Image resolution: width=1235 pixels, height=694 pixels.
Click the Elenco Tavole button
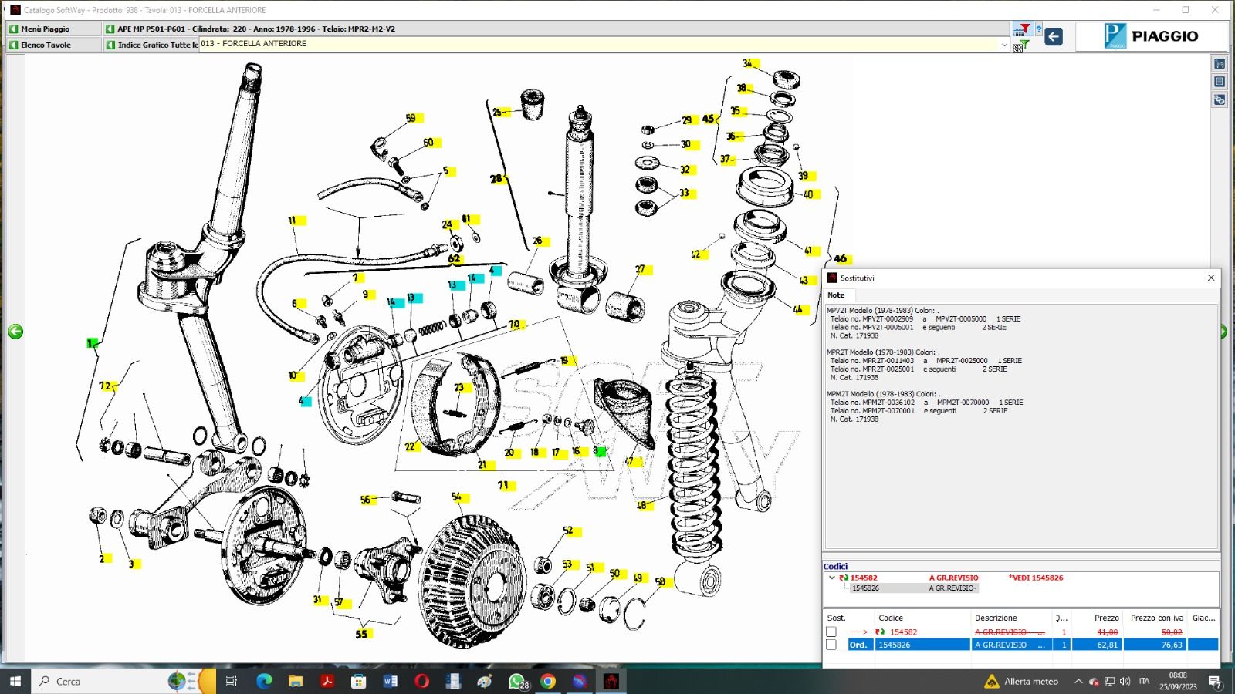46,45
